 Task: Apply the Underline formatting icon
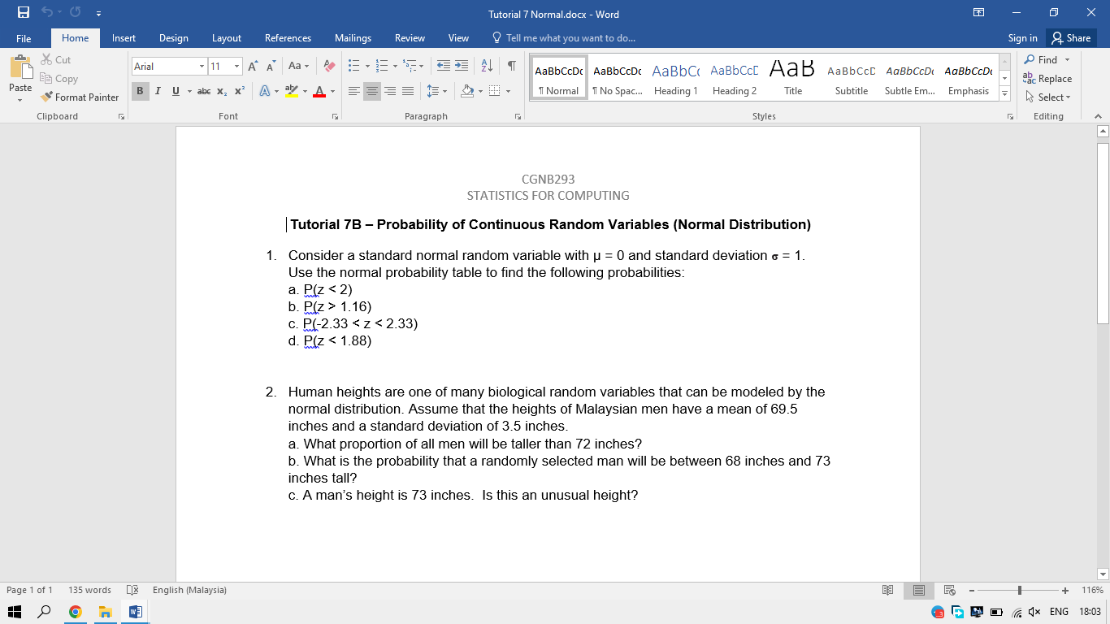click(x=174, y=91)
